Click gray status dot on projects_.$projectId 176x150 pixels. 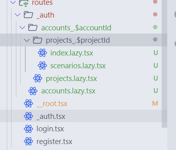point(155,39)
